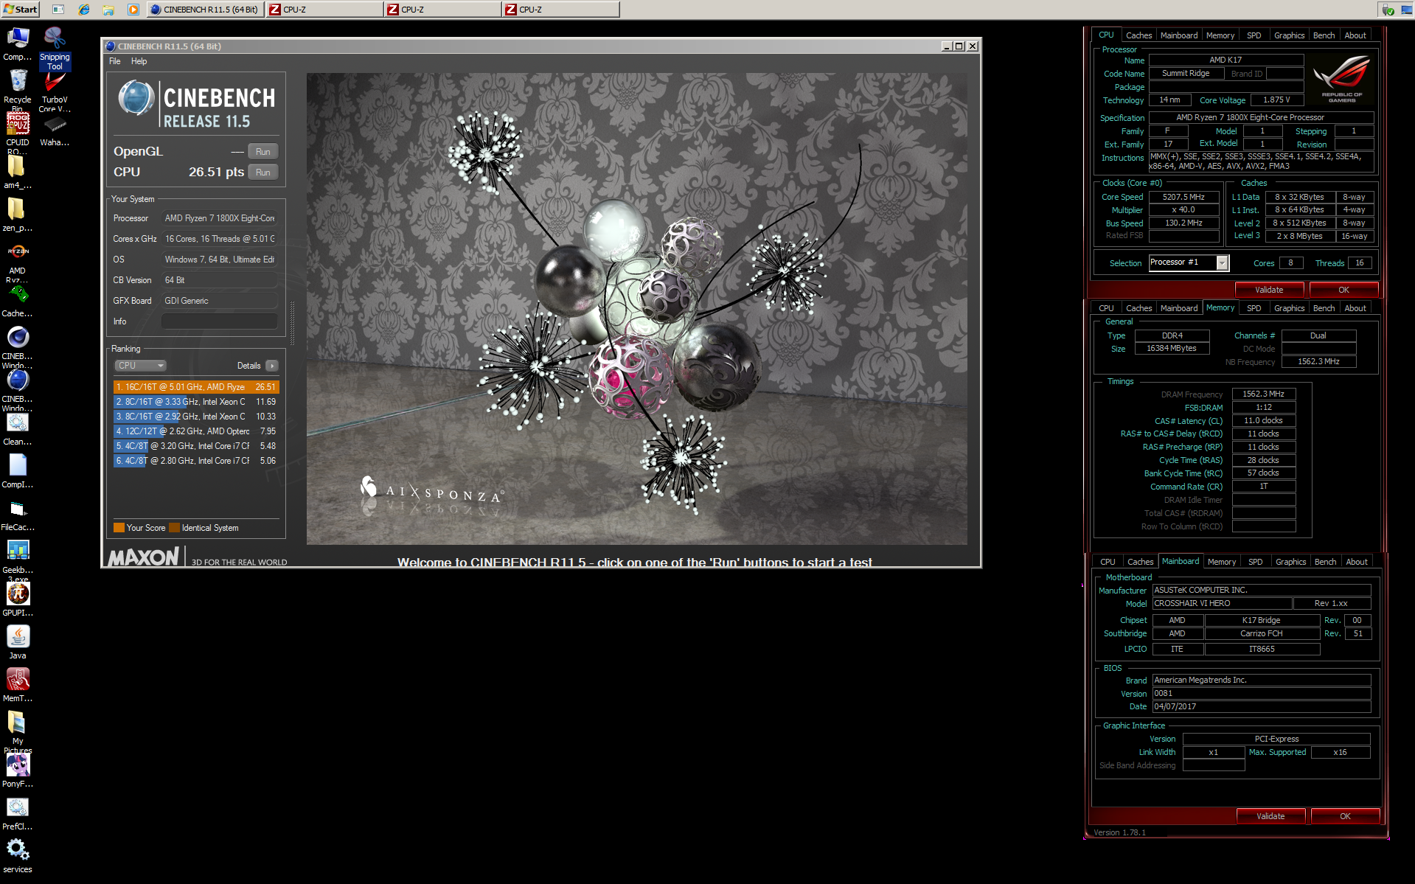Open the zen_p folder on desktop
1415x884 pixels.
[x=18, y=215]
